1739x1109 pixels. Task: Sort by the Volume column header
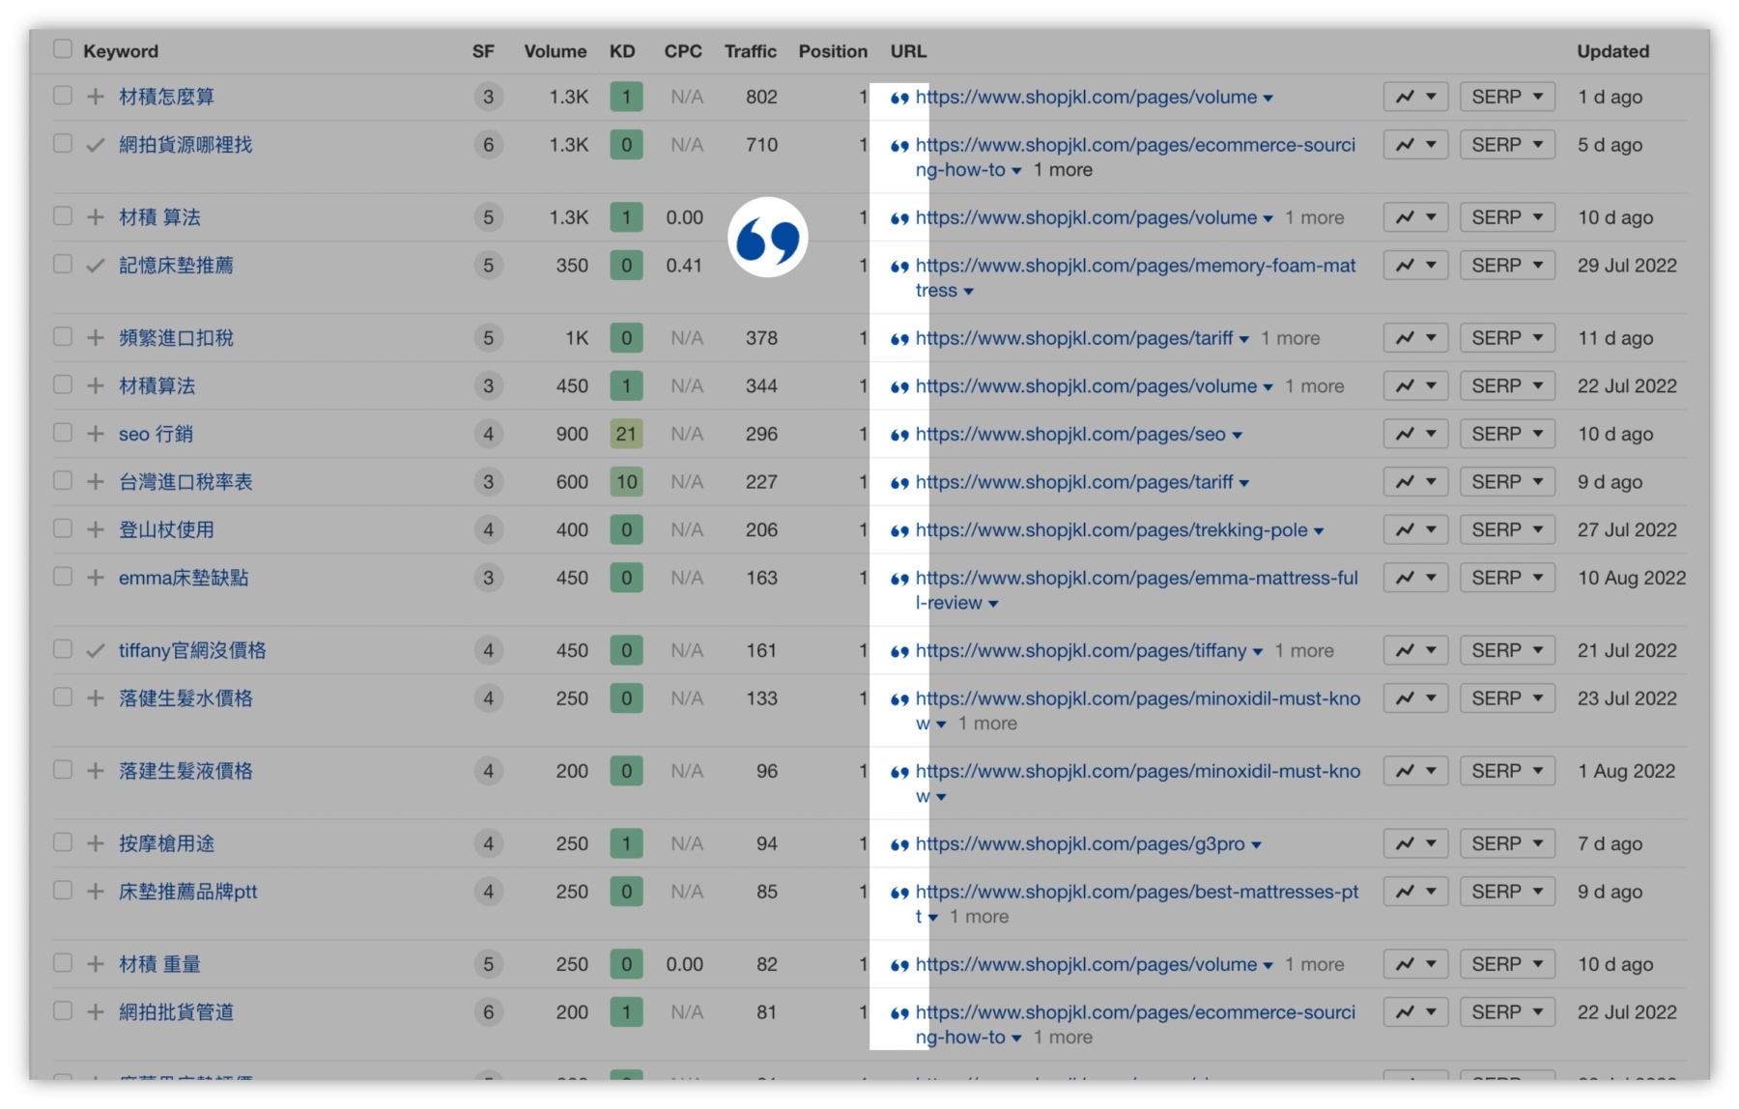click(x=555, y=51)
